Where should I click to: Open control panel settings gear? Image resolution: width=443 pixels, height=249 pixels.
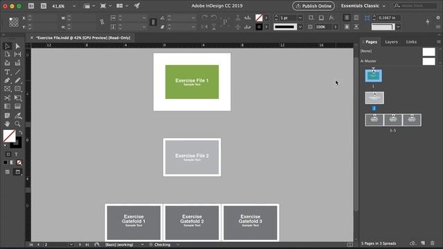point(438,17)
